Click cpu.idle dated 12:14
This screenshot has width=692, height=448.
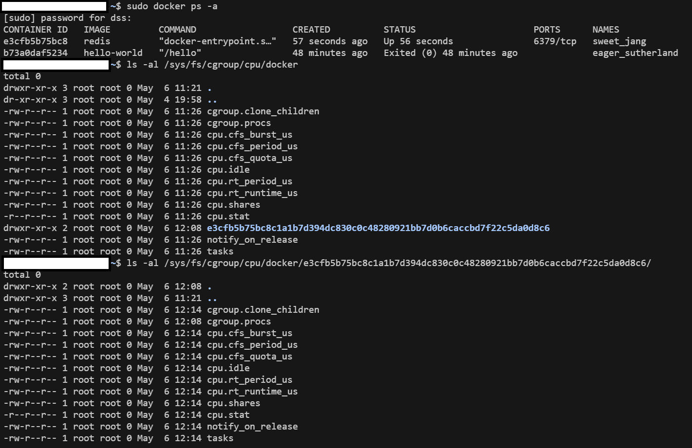[228, 368]
